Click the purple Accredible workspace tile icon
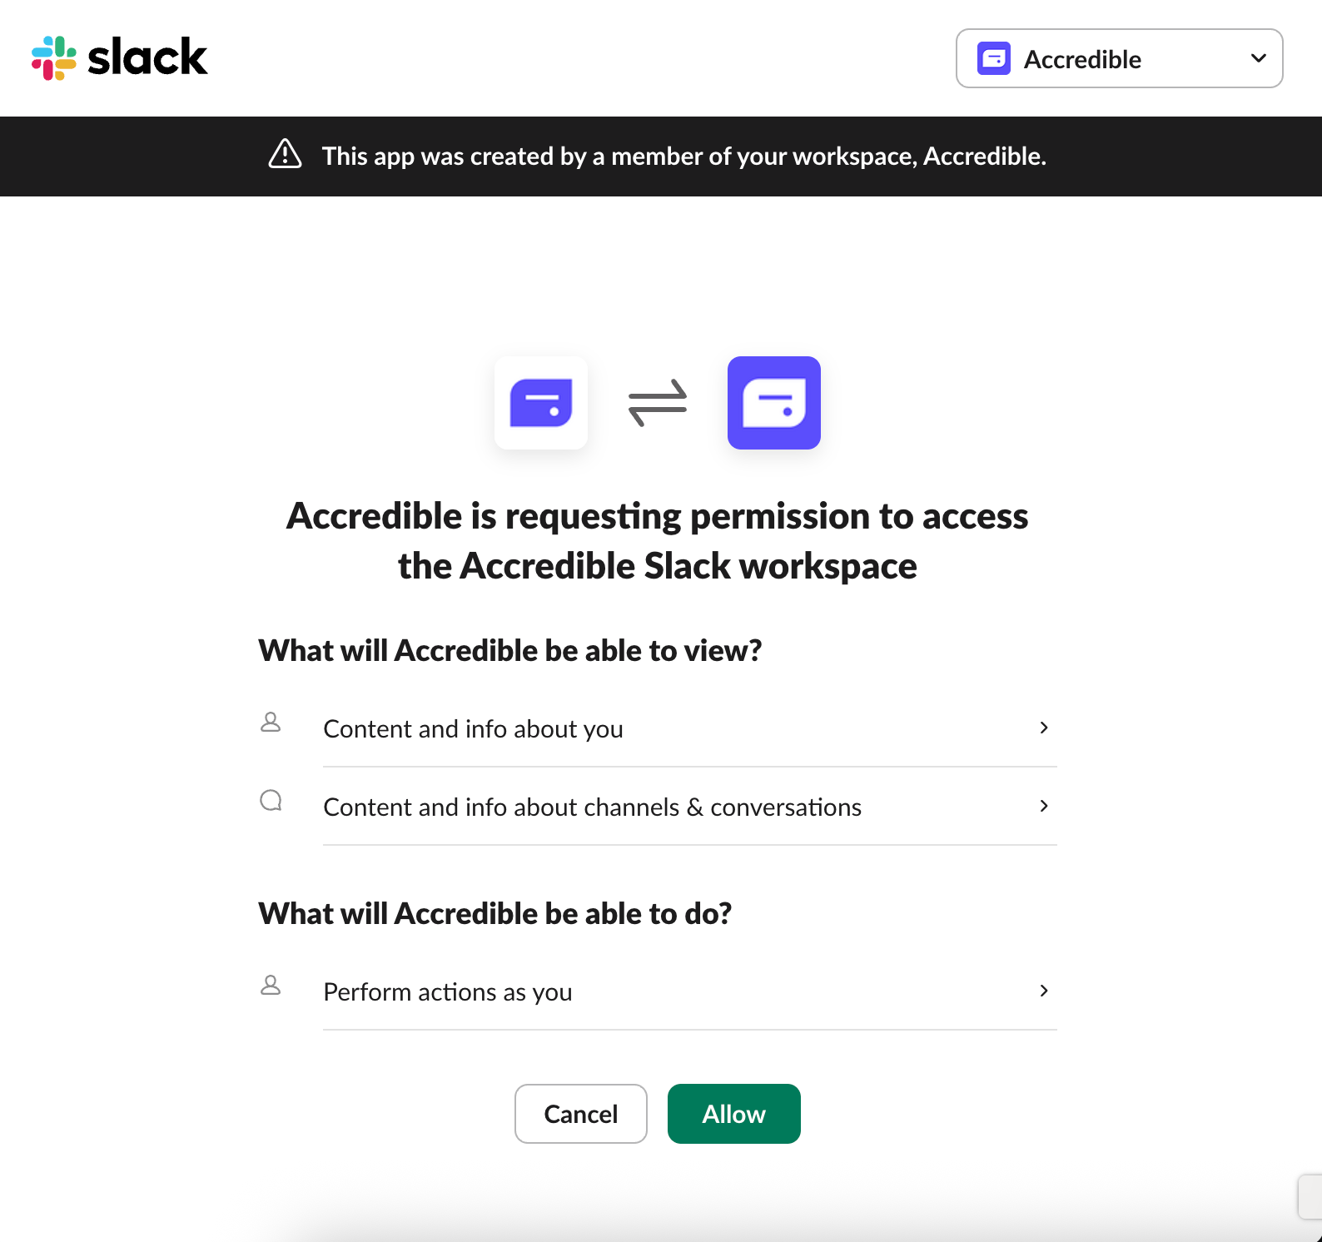Image resolution: width=1322 pixels, height=1242 pixels. (774, 403)
